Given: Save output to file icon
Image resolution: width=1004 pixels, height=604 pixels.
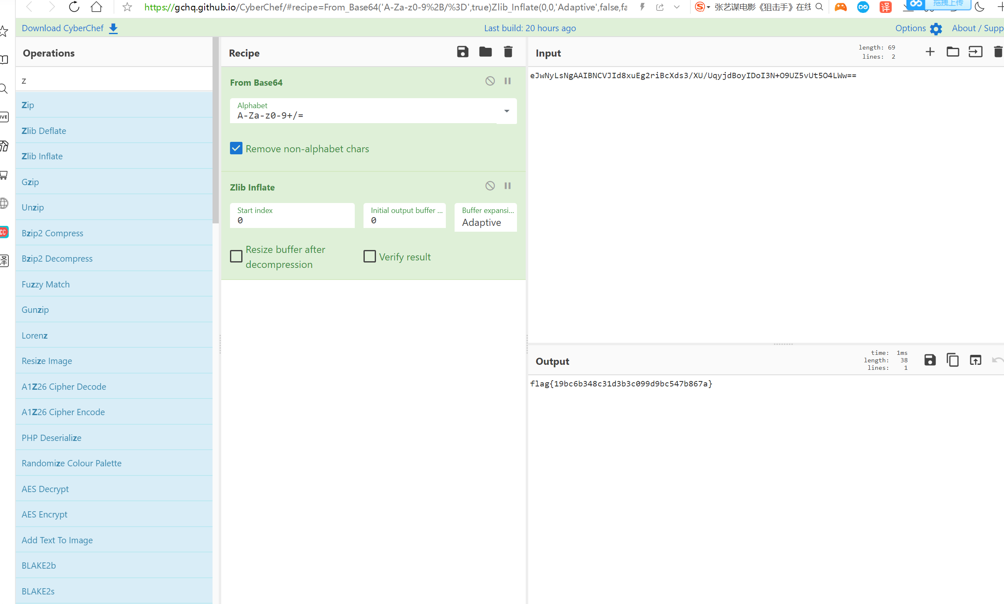Looking at the screenshot, I should (930, 360).
